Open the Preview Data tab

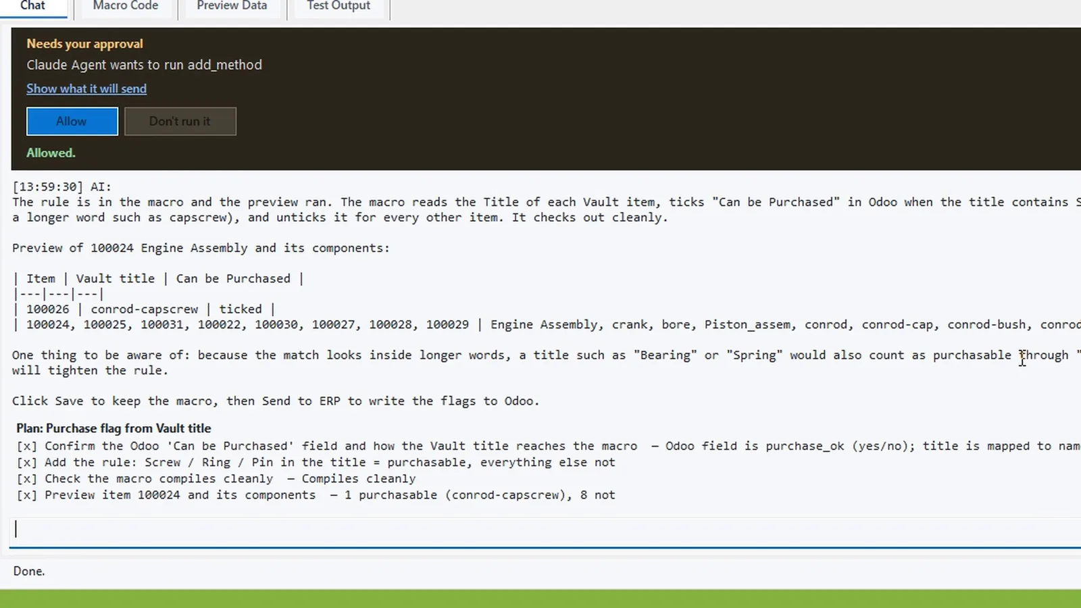coord(232,6)
